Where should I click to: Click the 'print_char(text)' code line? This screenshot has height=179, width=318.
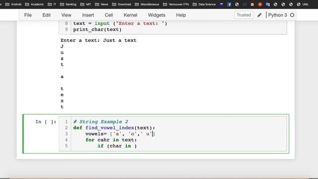click(x=97, y=30)
